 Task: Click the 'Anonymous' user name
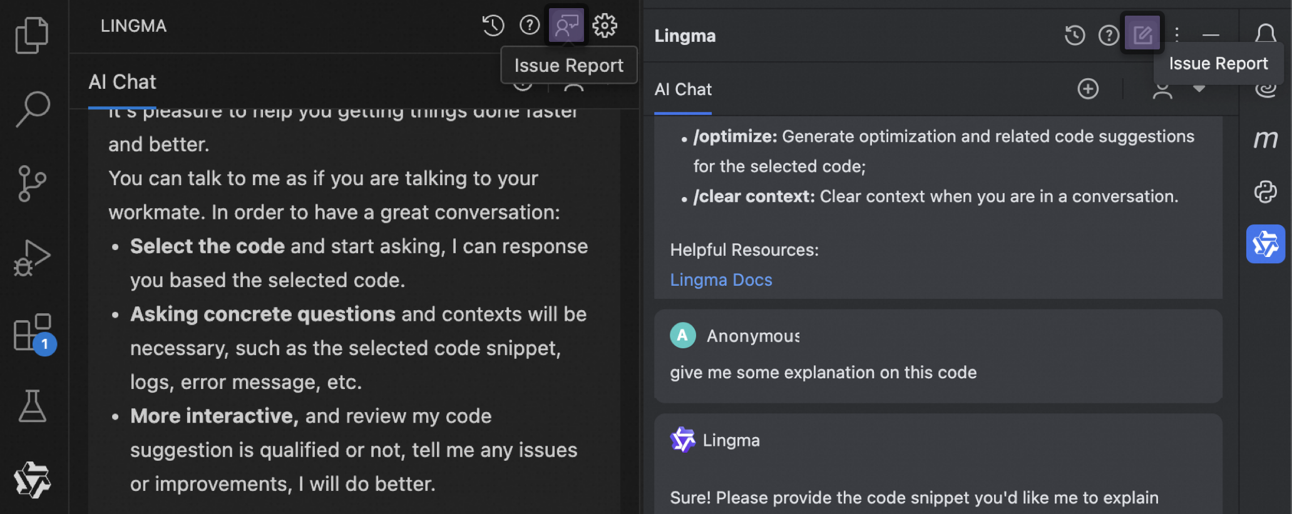coord(753,336)
